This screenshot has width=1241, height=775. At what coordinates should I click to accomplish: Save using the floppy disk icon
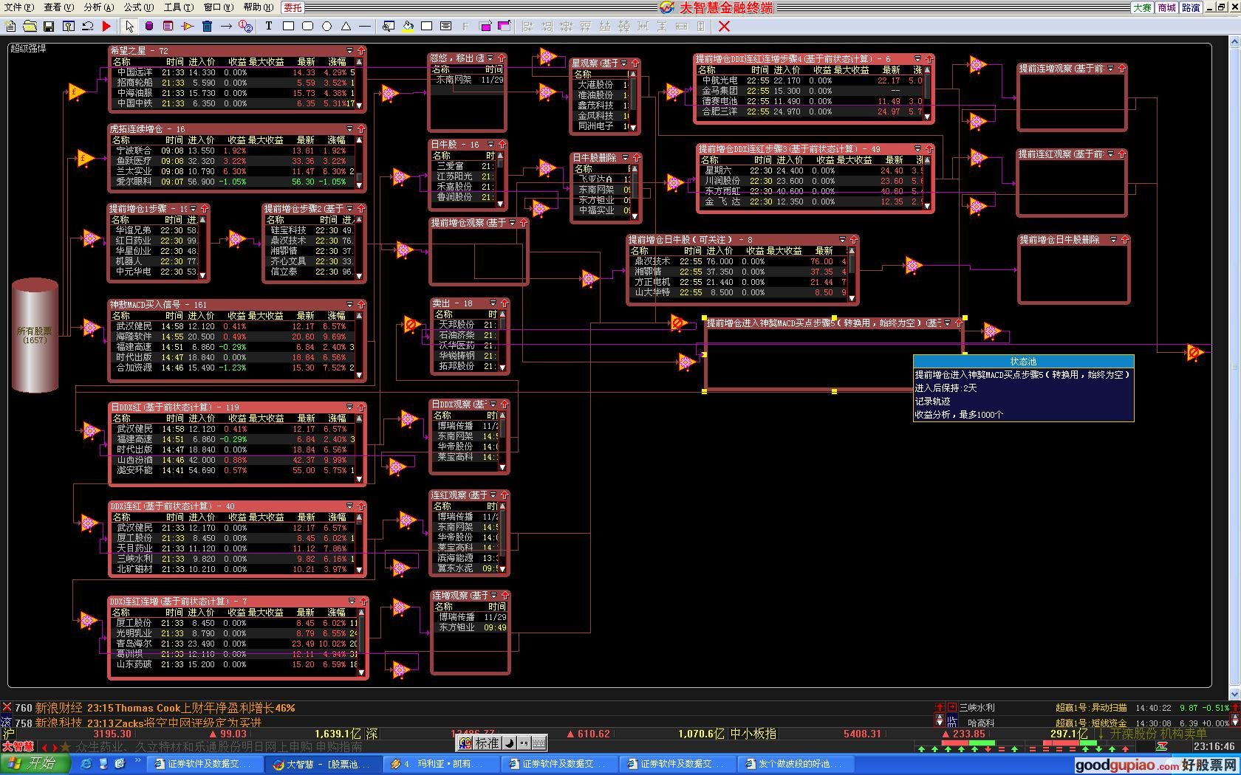(49, 26)
